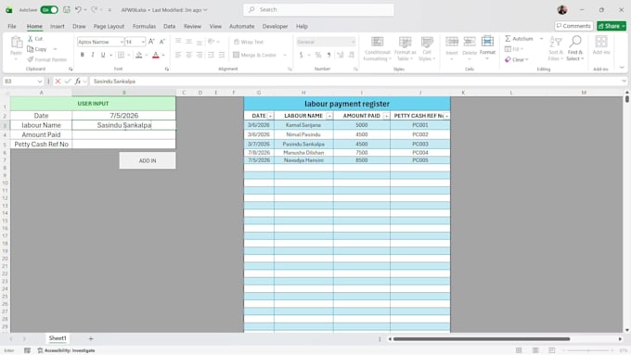631x355 pixels.
Task: Click Merge & Center
Action: pos(255,55)
